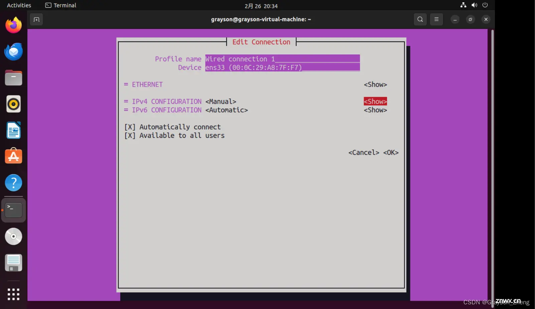Open the clock showing 20:34
The width and height of the screenshot is (535, 309).
coord(261,6)
